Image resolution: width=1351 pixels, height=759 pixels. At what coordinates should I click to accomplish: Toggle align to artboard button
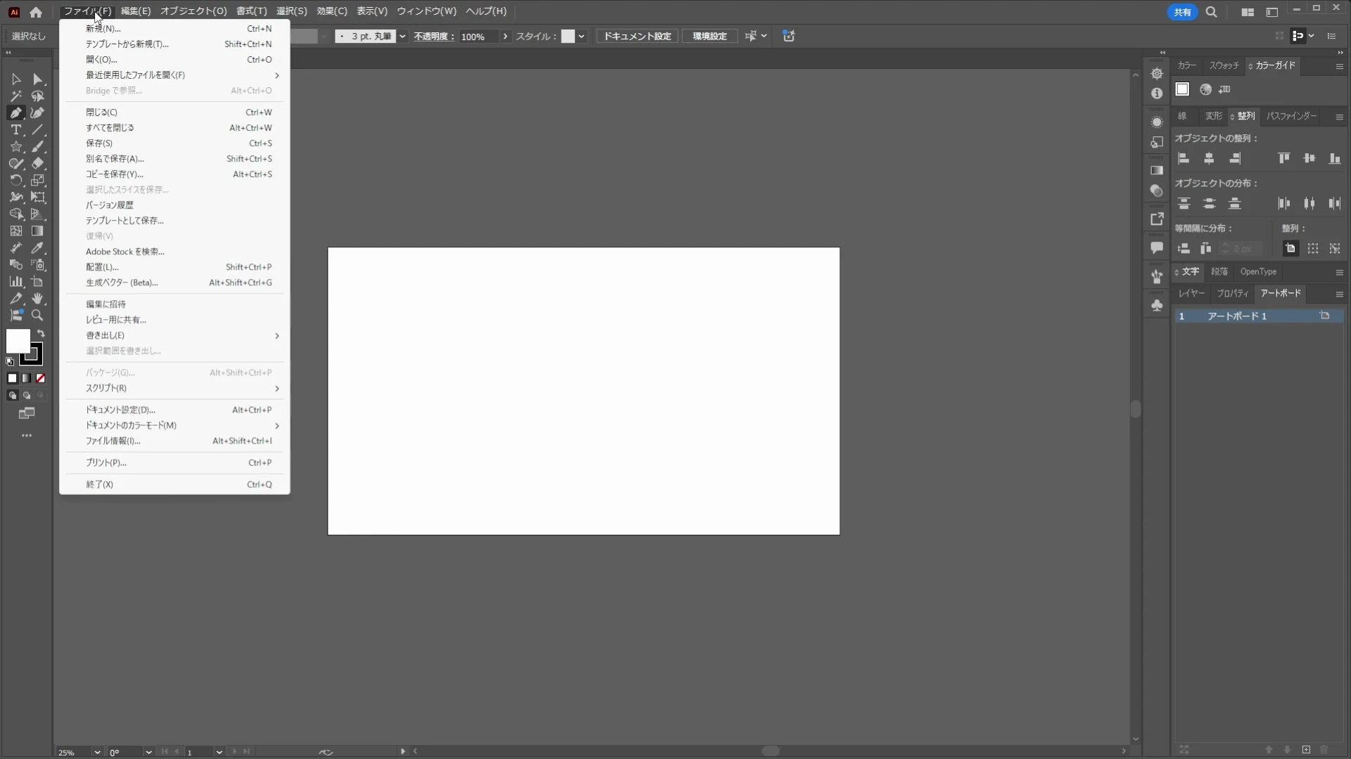pyautogui.click(x=1290, y=249)
